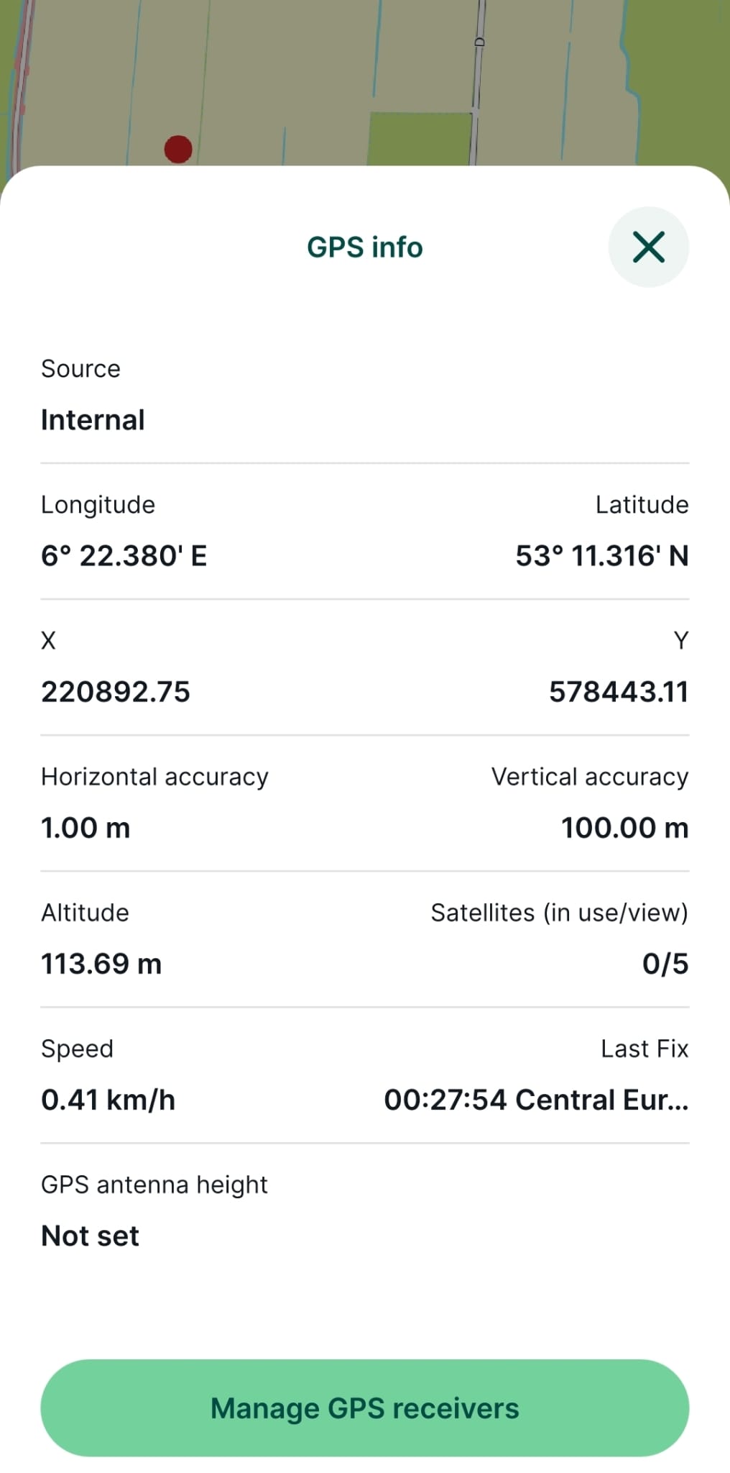
Task: Tap the grey road on the map
Action: (479, 72)
